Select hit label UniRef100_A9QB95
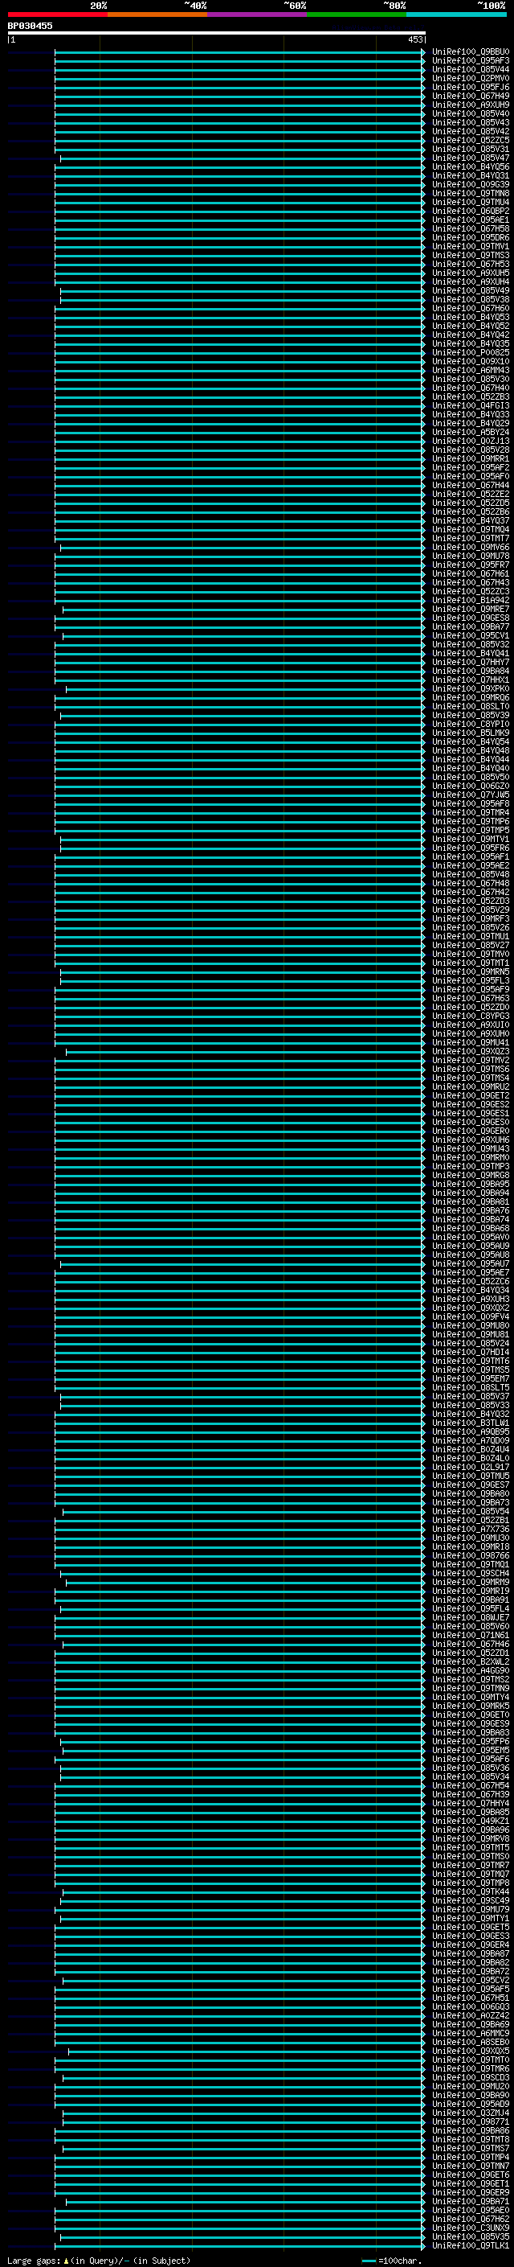Screen dimensions: 514x2267 tap(471, 1431)
